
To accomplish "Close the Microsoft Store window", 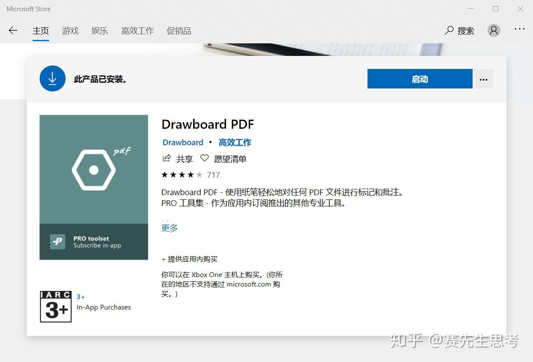I will point(520,9).
